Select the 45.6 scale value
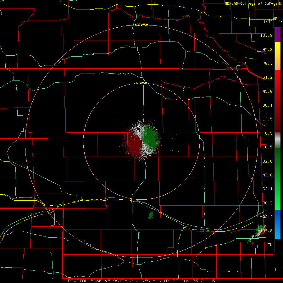This screenshot has height=283, width=283. (268, 91)
